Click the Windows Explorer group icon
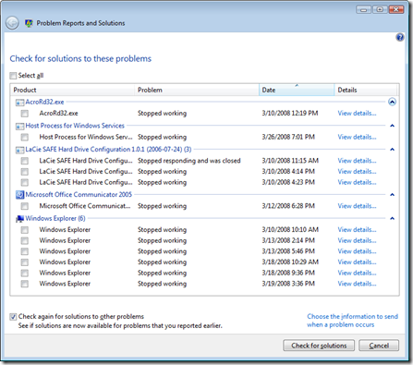This screenshot has width=413, height=365. pos(19,219)
